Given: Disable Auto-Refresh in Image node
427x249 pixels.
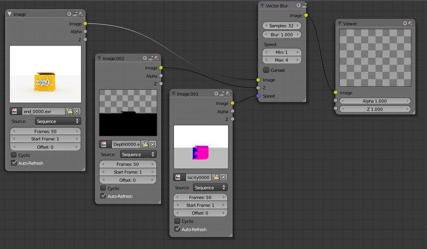Looking at the screenshot, I should coord(14,163).
